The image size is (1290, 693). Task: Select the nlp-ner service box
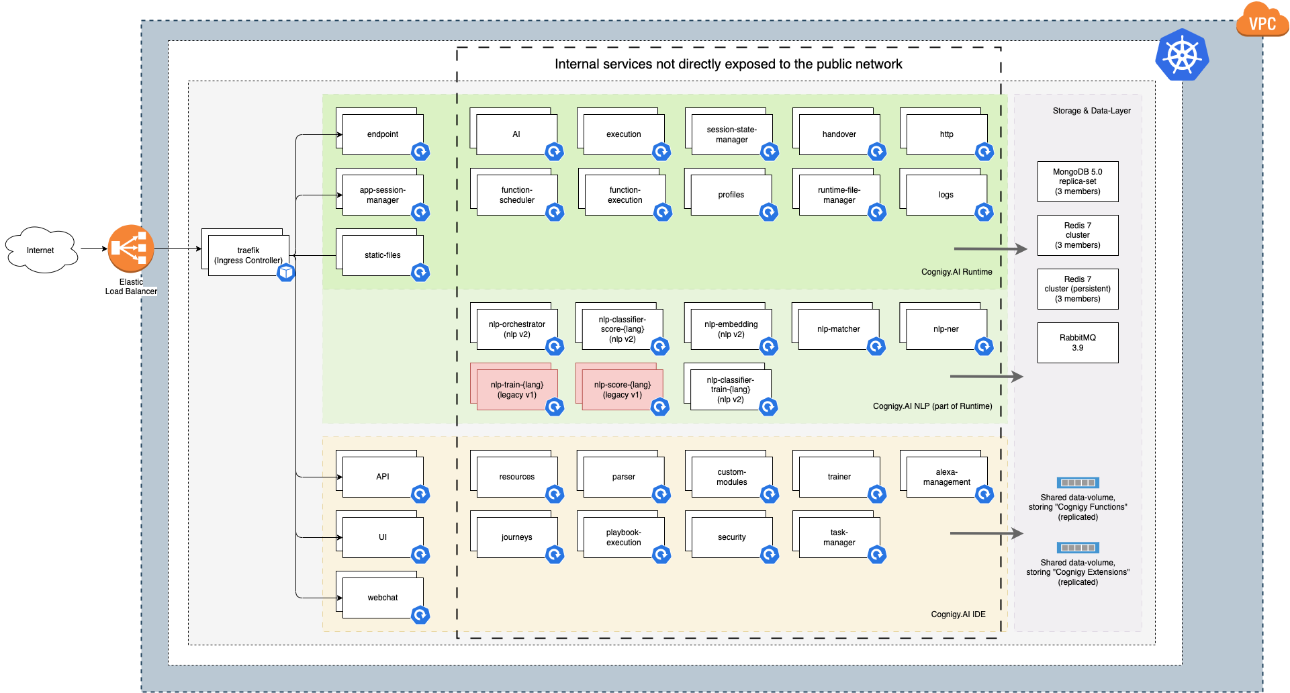(947, 329)
